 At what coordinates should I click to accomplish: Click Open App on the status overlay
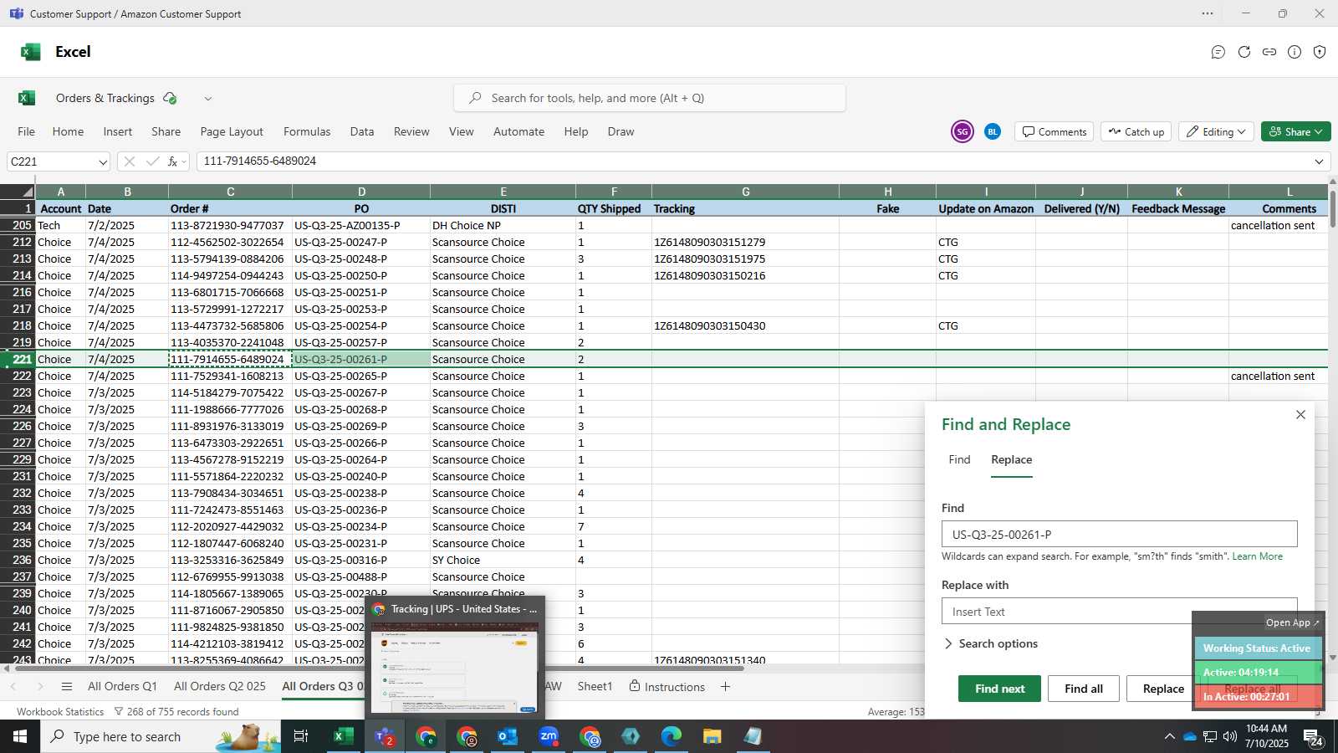pos(1292,622)
